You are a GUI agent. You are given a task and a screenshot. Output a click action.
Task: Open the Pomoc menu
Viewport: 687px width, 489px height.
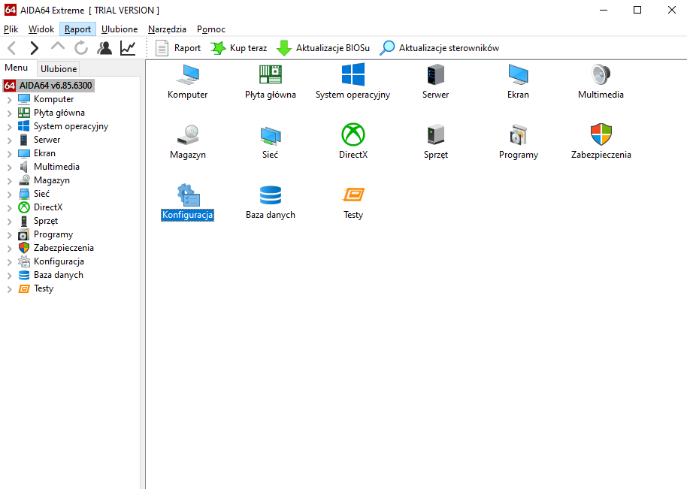tap(210, 29)
